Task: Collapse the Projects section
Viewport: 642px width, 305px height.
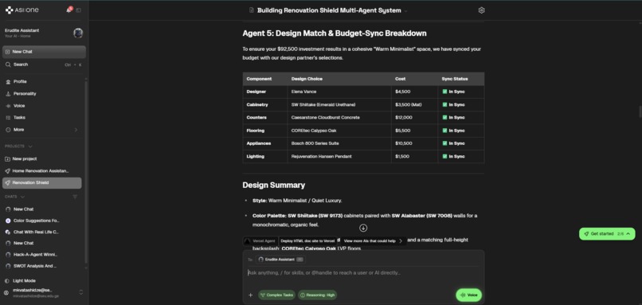Action: point(30,147)
